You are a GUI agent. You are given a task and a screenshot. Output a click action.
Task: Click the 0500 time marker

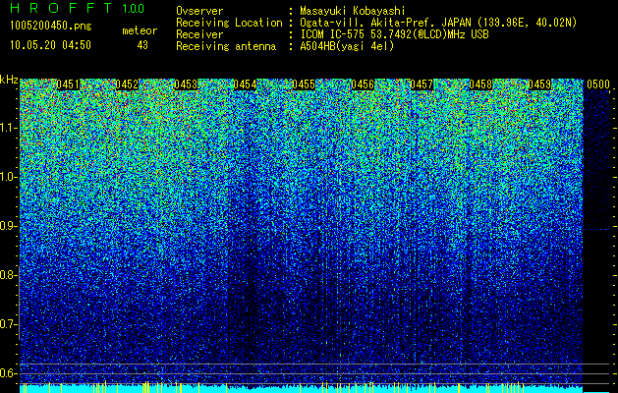(x=598, y=84)
